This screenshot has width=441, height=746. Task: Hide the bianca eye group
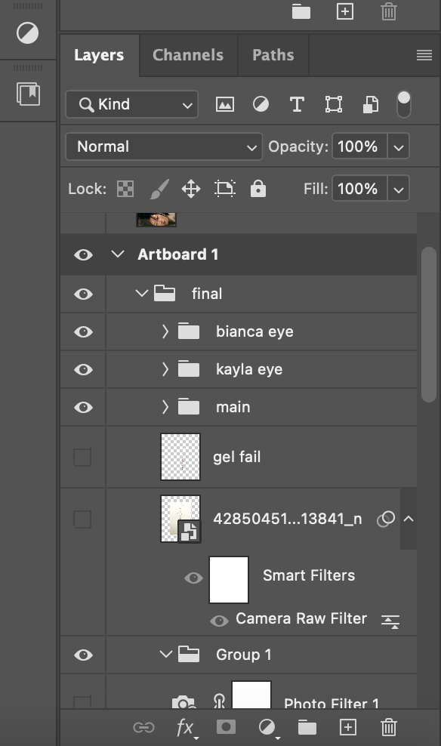pyautogui.click(x=83, y=331)
